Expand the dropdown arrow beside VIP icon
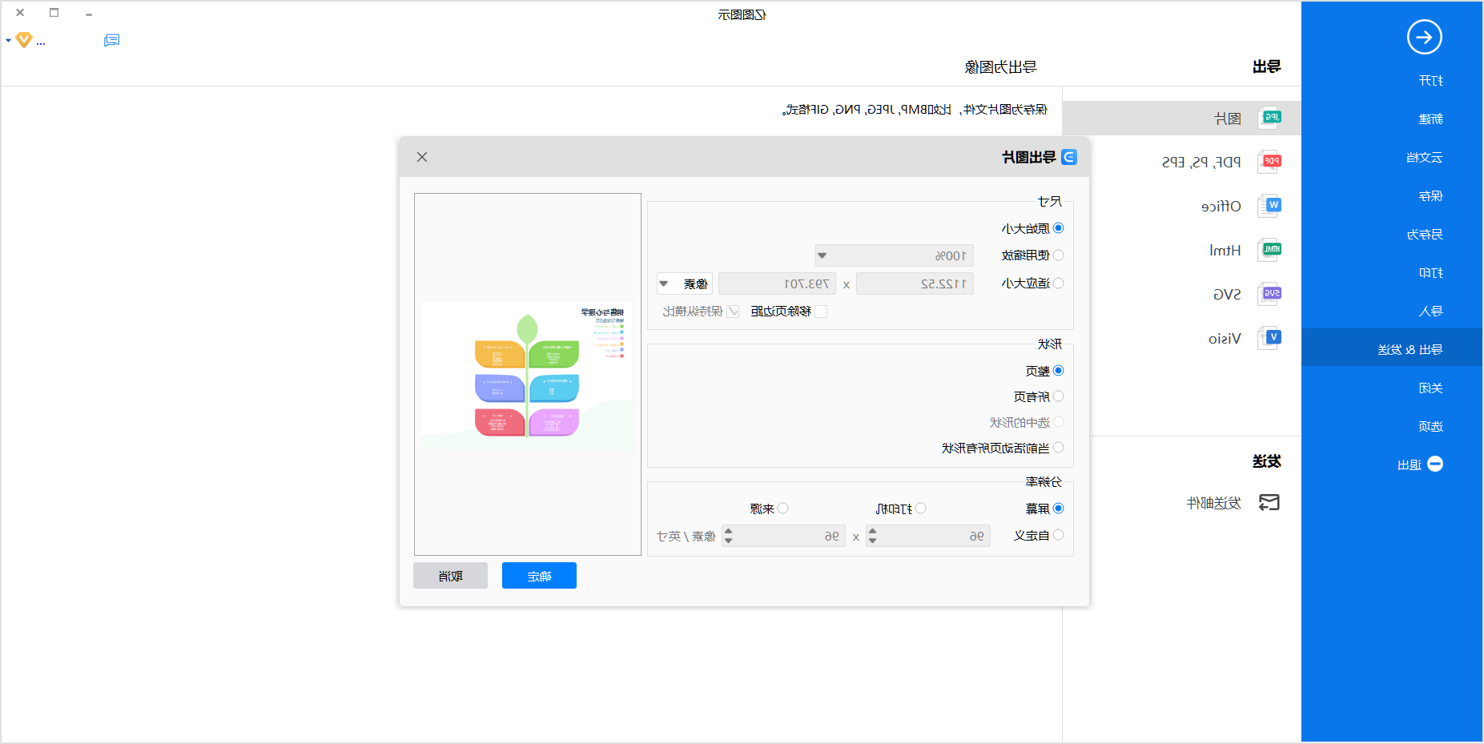 pyautogui.click(x=8, y=40)
